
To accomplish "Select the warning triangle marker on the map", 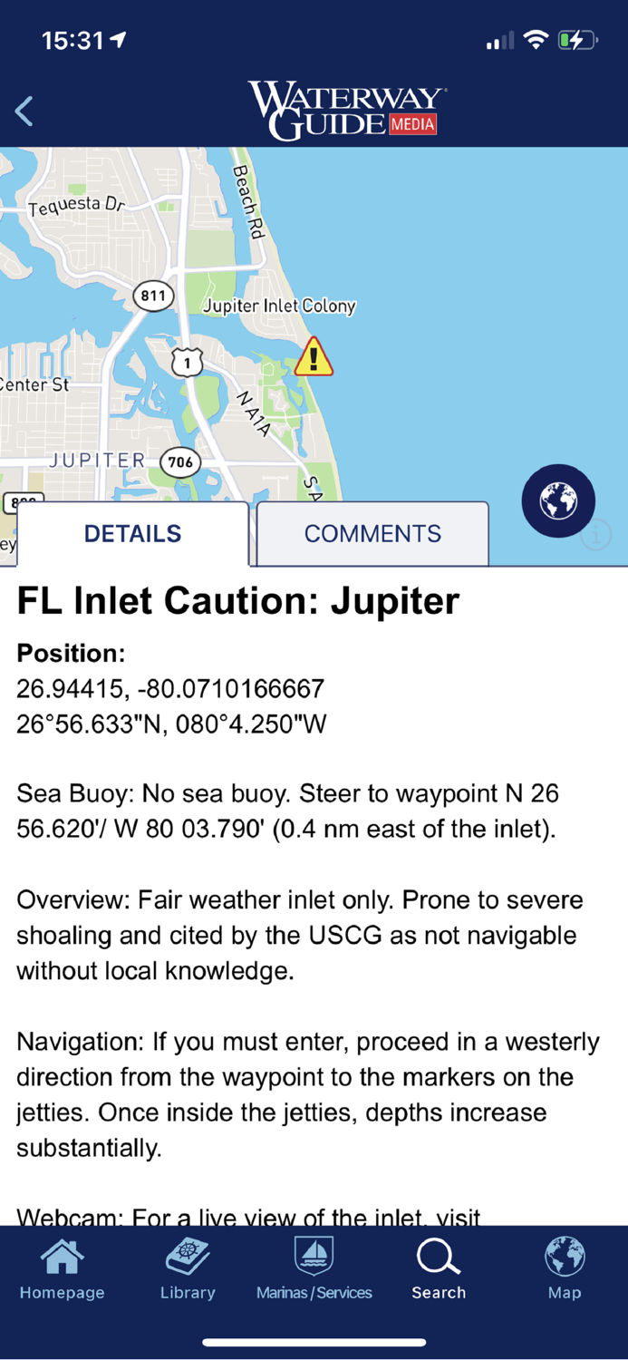I will [x=314, y=358].
